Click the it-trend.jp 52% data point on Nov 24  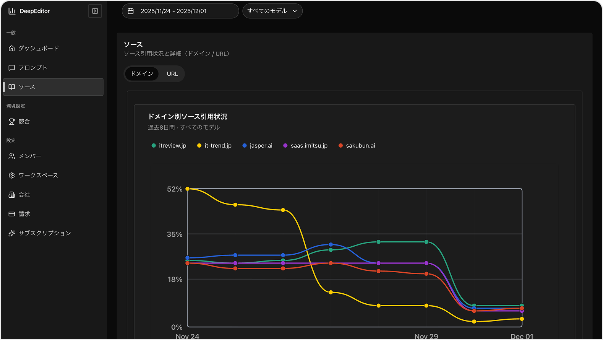[187, 189]
